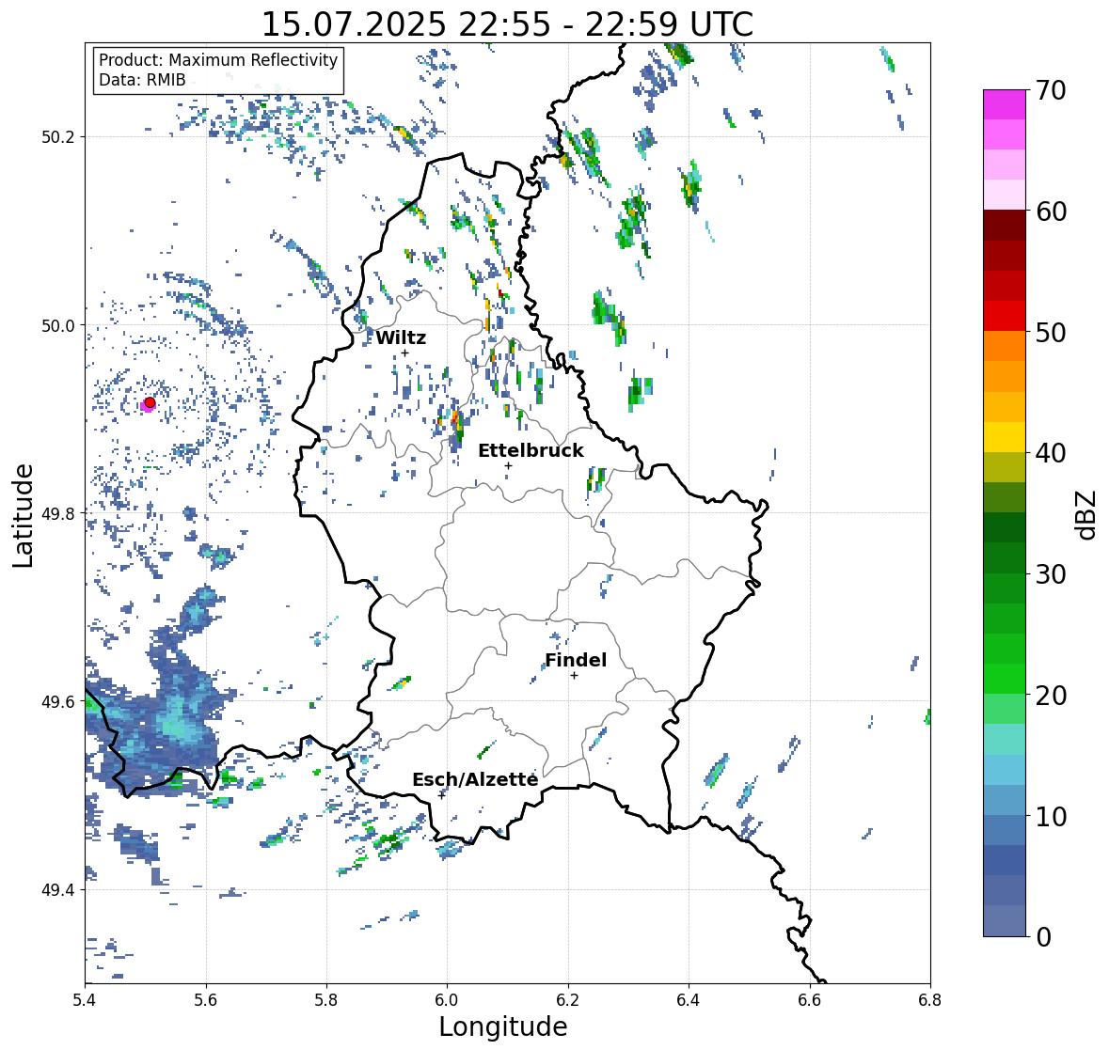Click the yellow 40 dBZ color band

pyautogui.click(x=1004, y=437)
